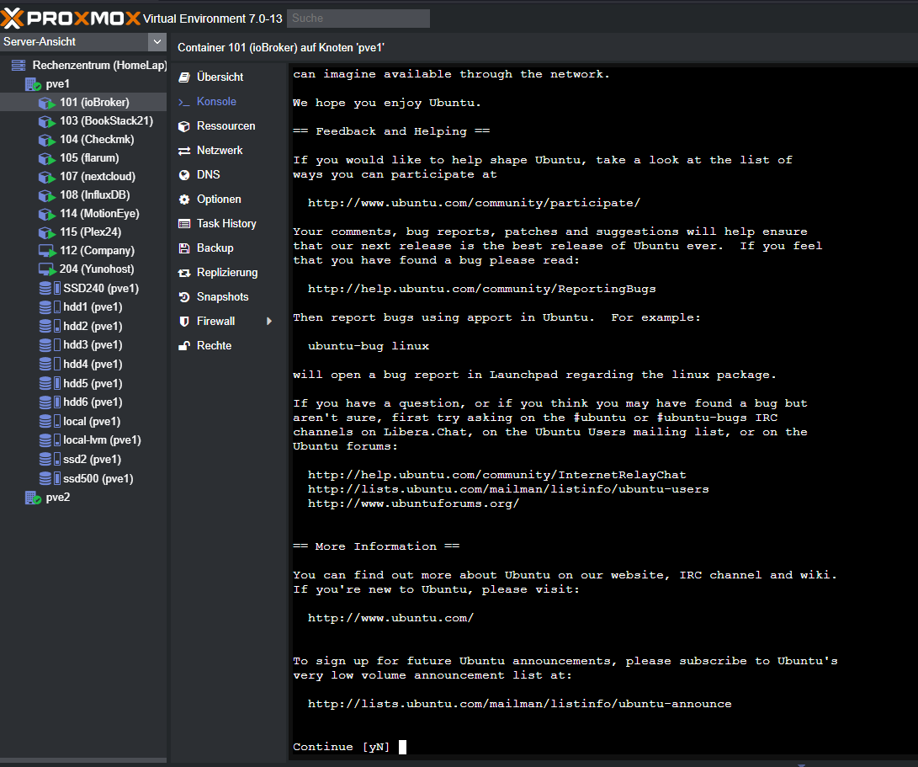
Task: Select ssd500 (pve1) storage icon
Action: pyautogui.click(x=50, y=479)
